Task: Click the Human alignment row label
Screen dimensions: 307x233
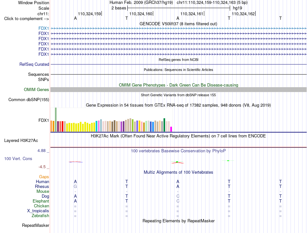Action: (42, 181)
